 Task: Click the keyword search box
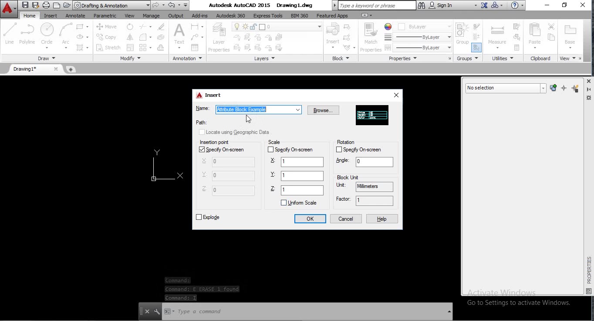[x=377, y=6]
